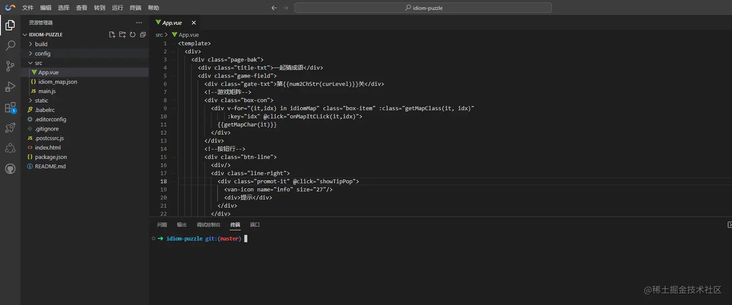Click the src breadcrumb segment

pos(159,35)
